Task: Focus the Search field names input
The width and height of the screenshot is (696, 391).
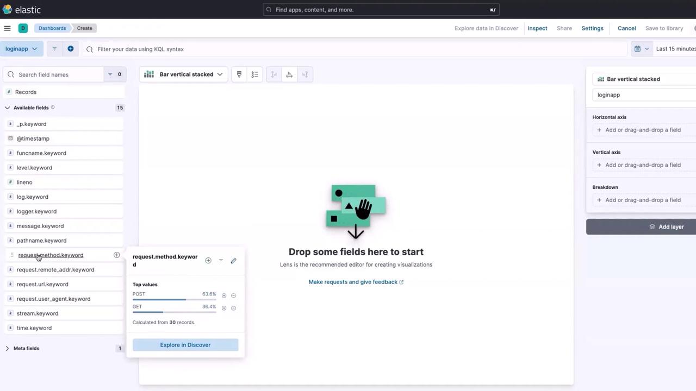Action: 53,74
